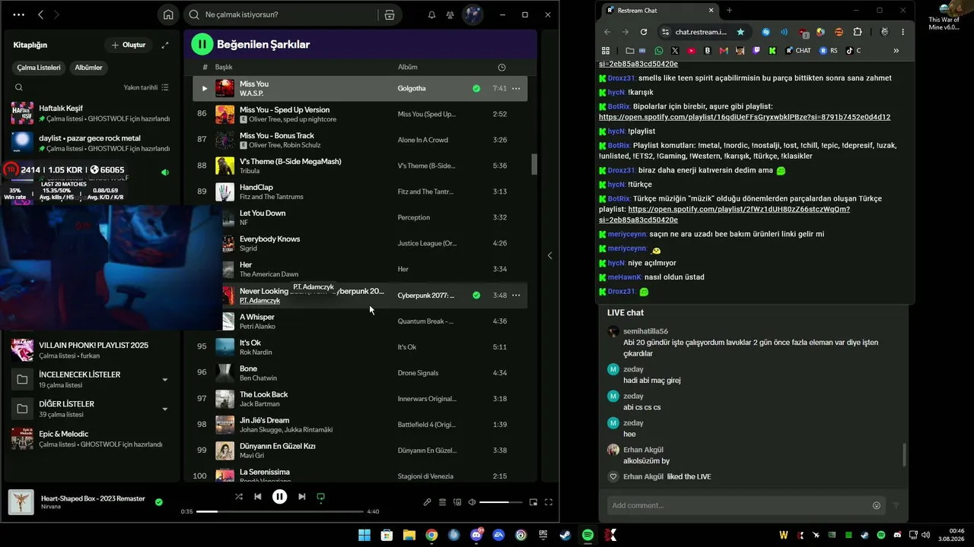Viewport: 974px width, 547px height.
Task: Sort tracks by the Albüm column
Action: click(x=407, y=67)
